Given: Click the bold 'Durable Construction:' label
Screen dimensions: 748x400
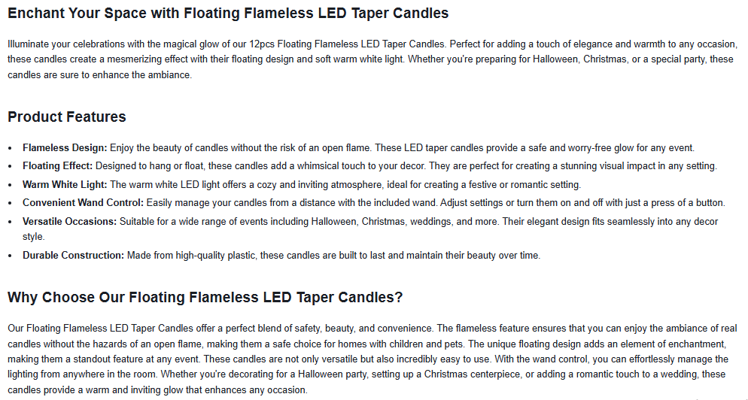Looking at the screenshot, I should pos(73,256).
